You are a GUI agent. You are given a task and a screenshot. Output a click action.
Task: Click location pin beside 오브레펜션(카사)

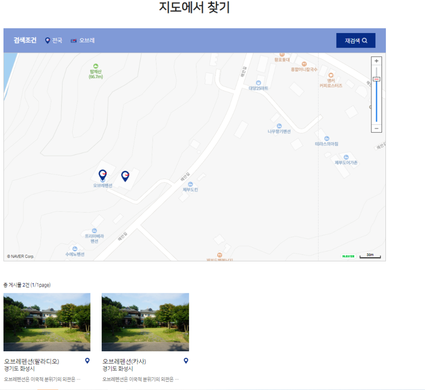click(186, 361)
